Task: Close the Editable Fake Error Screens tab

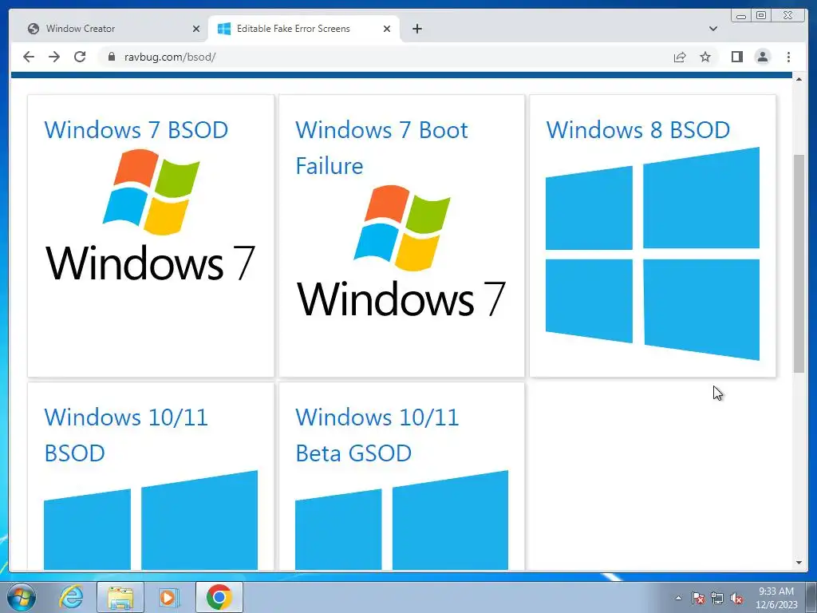Action: [387, 29]
